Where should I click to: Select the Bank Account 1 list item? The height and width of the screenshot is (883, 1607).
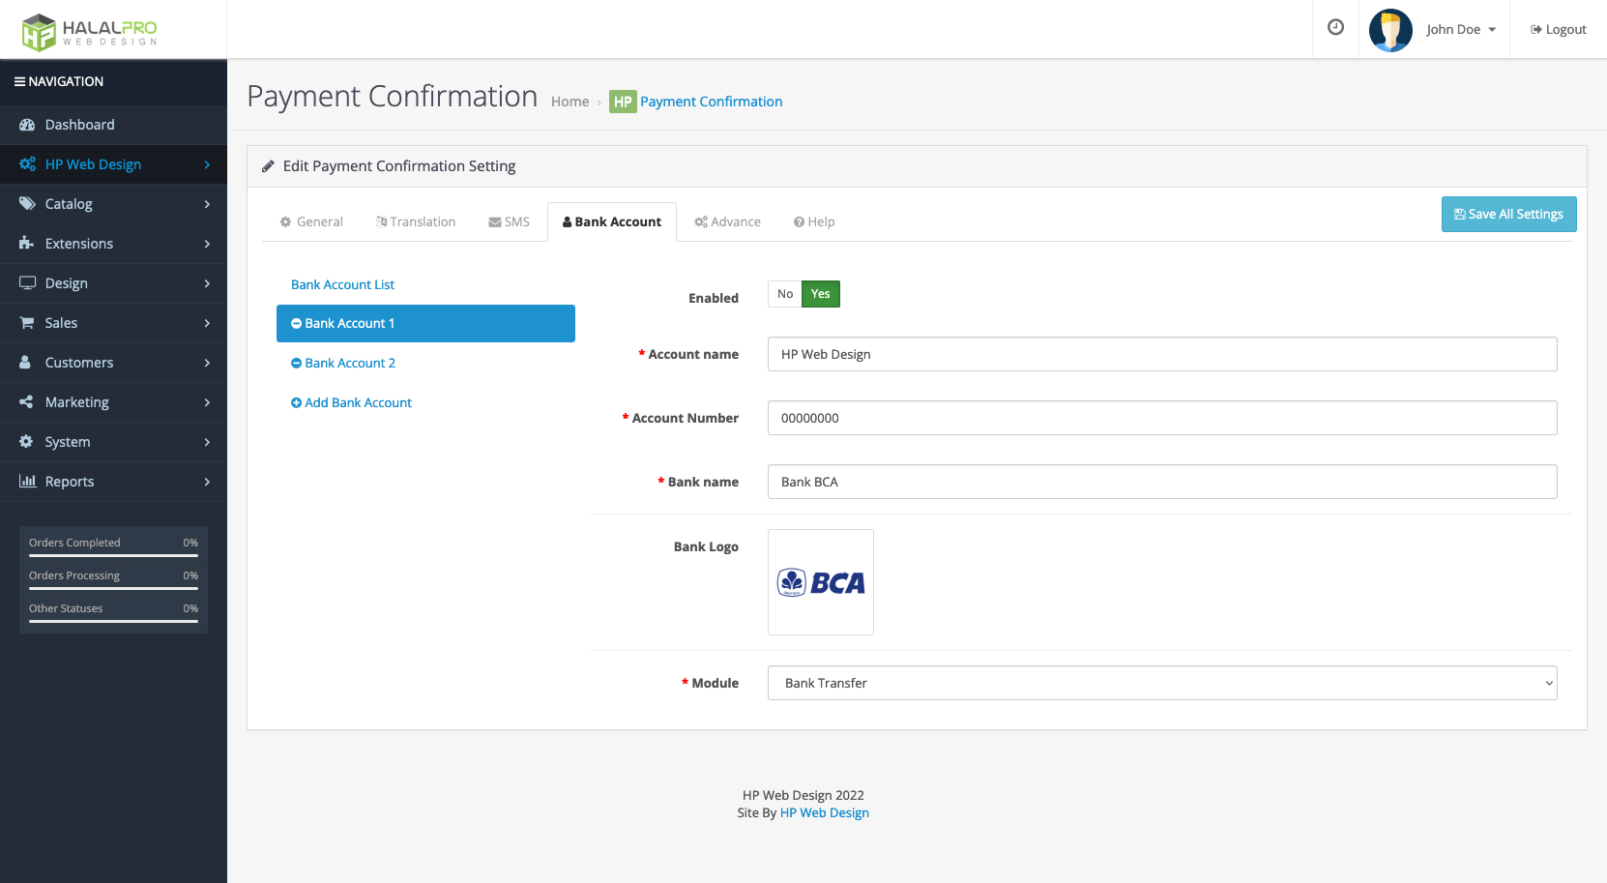click(425, 324)
